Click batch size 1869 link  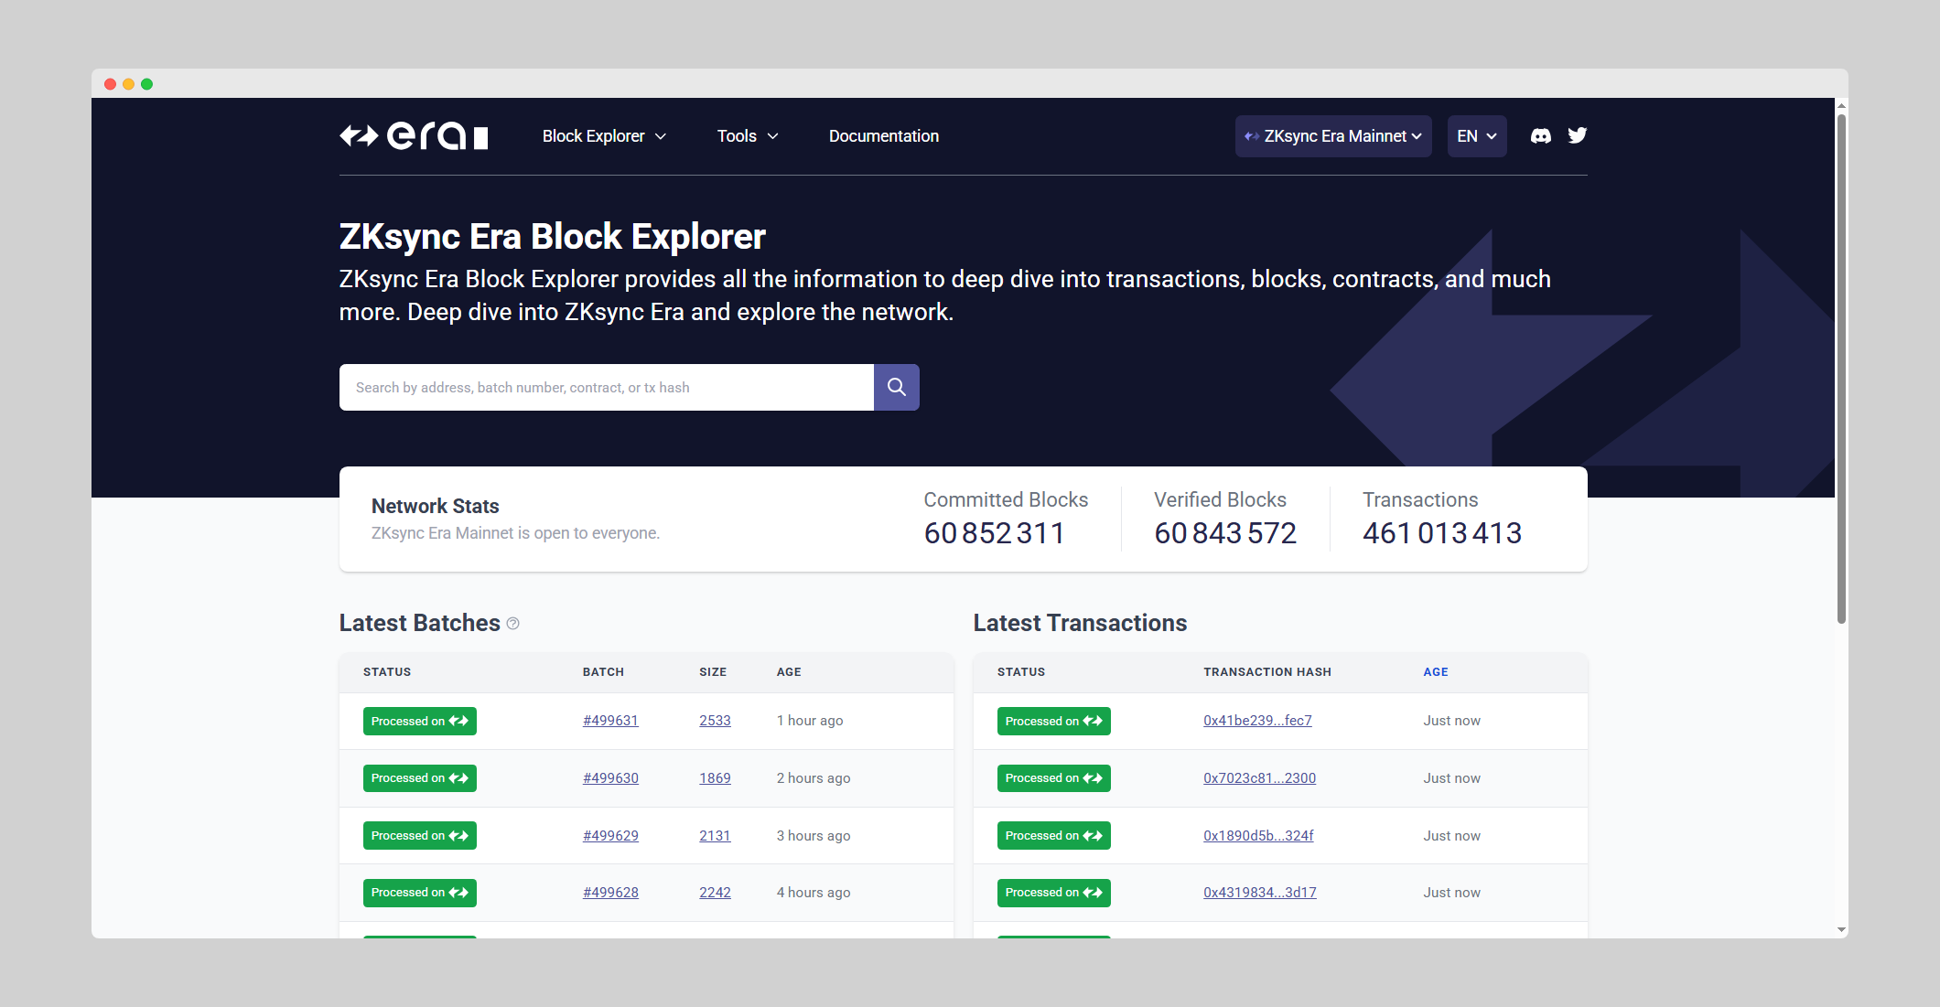pyautogui.click(x=715, y=778)
